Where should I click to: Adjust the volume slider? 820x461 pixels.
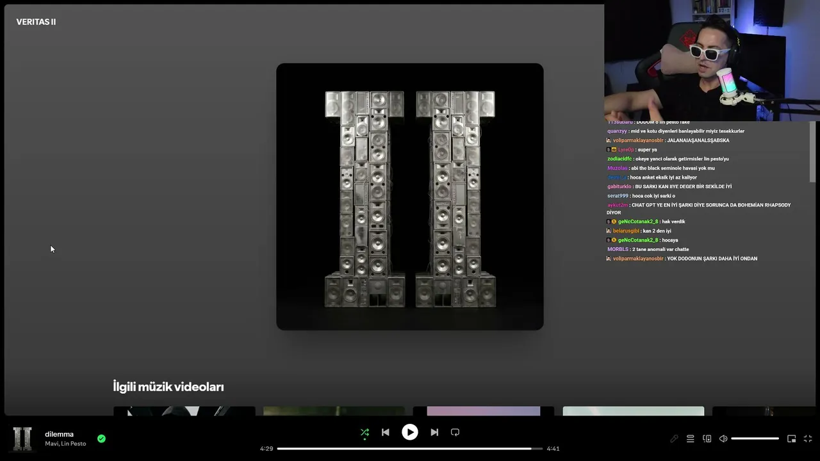tap(755, 439)
